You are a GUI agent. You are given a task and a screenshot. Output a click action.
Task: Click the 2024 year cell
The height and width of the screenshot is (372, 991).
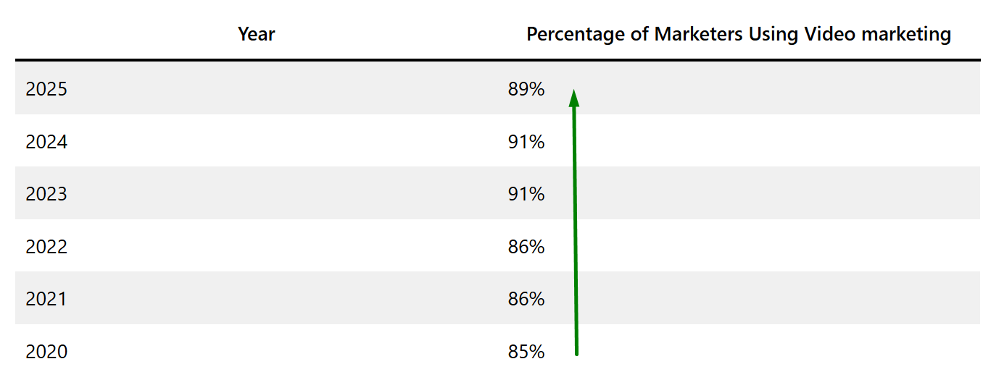[x=46, y=143]
